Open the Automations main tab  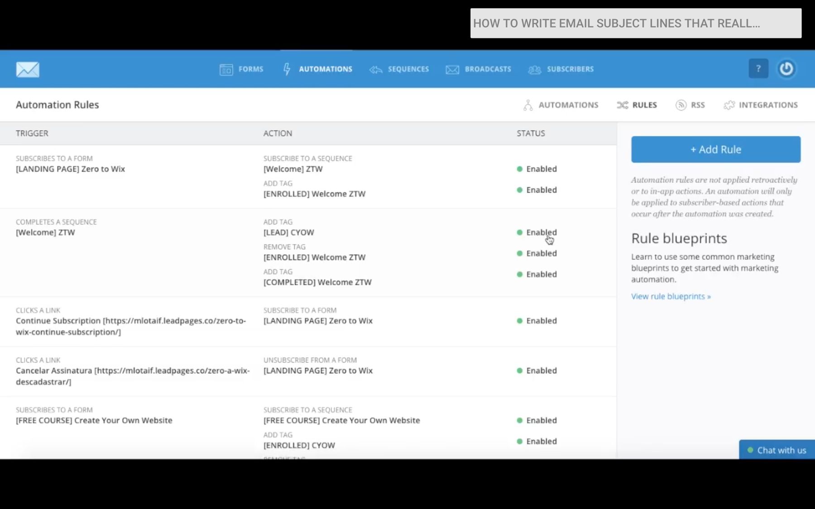(x=317, y=69)
